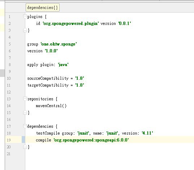This screenshot has width=194, height=170.
Task: Click line number 1 in the gutter
Action: tap(9, 17)
